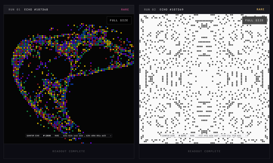This screenshot has height=163, width=273.
Task: Click the 23030 value in Run 01 info bar
Action: click(x=48, y=136)
